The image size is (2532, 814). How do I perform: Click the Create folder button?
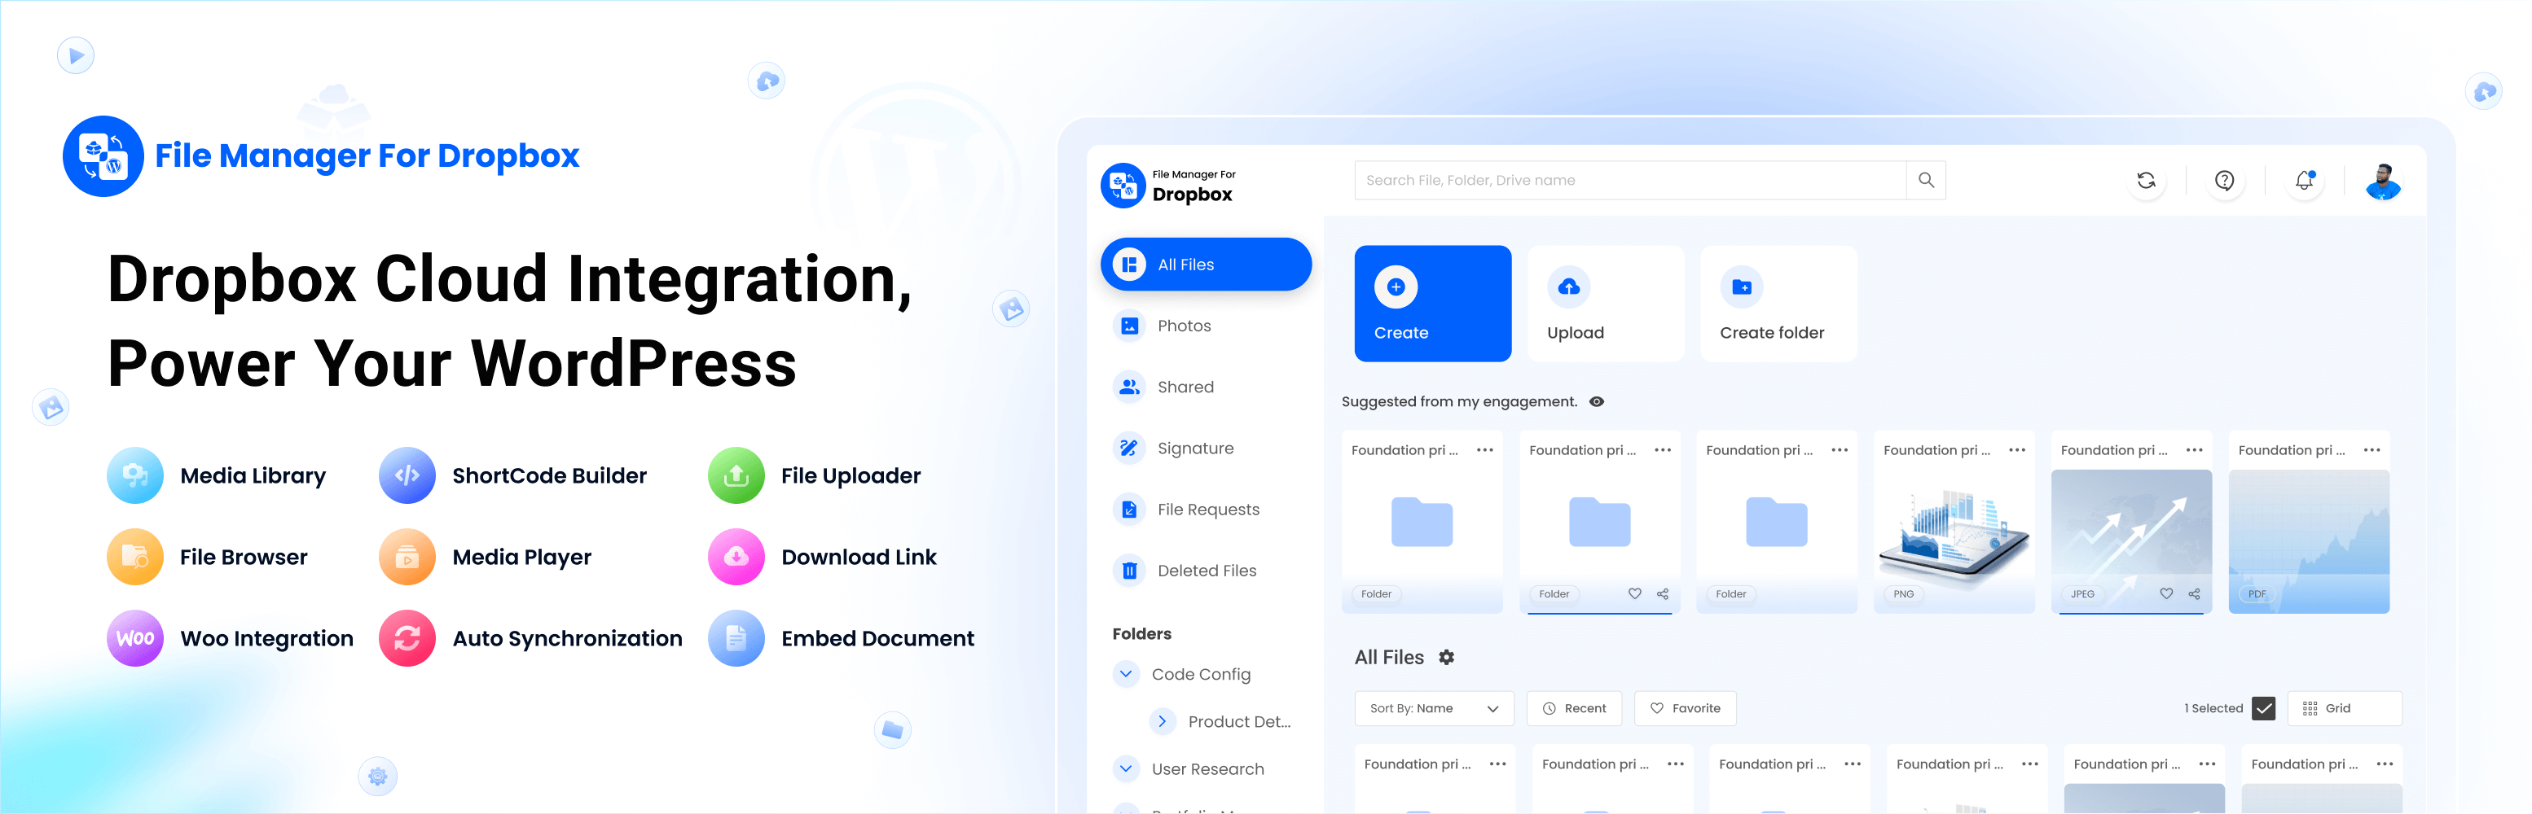(1778, 304)
